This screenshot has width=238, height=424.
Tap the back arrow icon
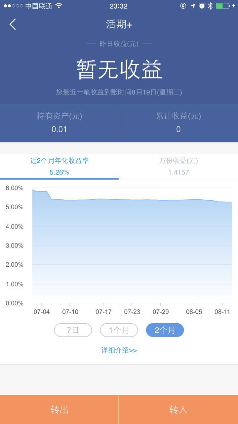point(13,25)
